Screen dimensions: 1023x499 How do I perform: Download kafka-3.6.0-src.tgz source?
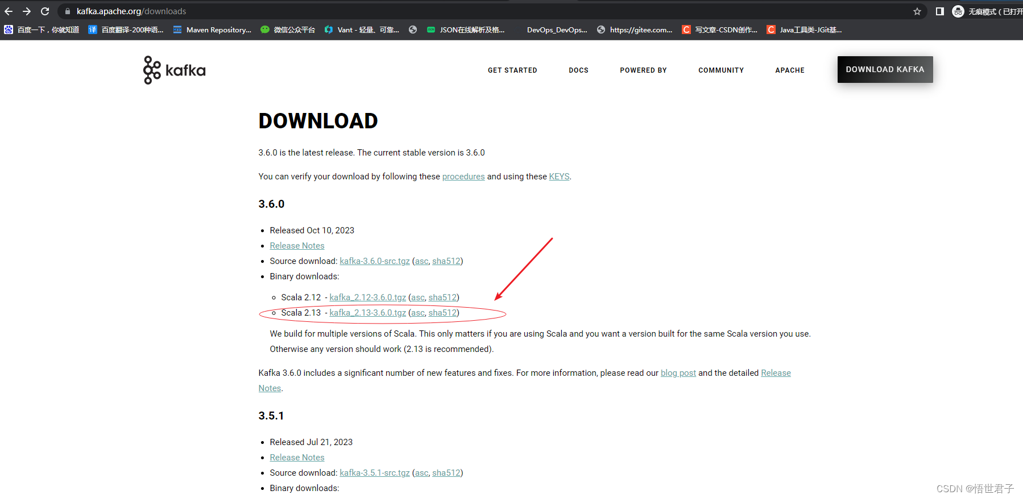tap(375, 261)
